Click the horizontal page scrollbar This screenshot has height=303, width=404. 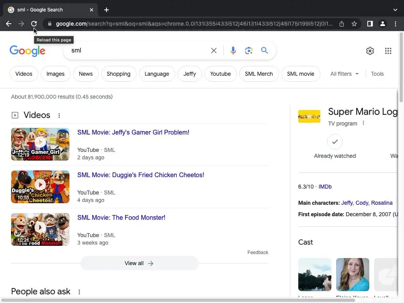[x=178, y=300]
